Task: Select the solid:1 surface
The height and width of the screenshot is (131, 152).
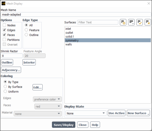Action: pos(108,36)
